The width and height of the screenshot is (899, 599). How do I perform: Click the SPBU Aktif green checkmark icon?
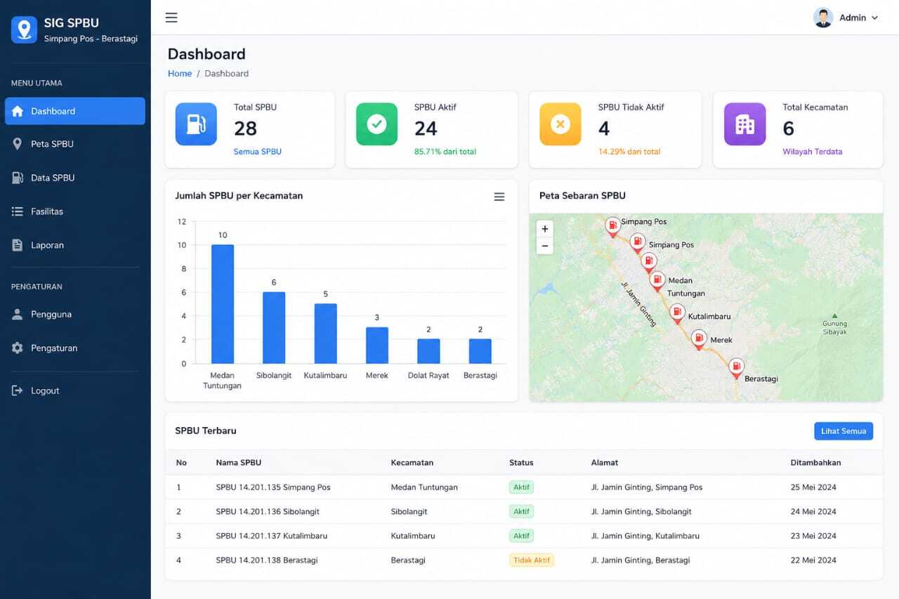(x=376, y=124)
